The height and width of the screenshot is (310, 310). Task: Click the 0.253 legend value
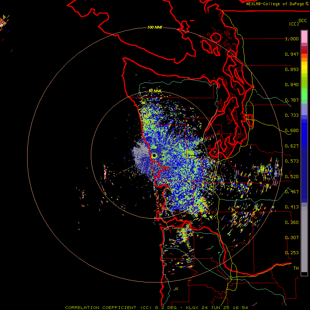pyautogui.click(x=292, y=253)
